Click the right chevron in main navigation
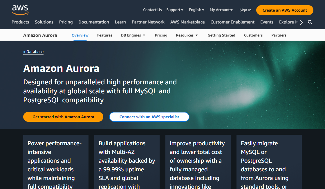The width and height of the screenshot is (325, 189). click(301, 22)
